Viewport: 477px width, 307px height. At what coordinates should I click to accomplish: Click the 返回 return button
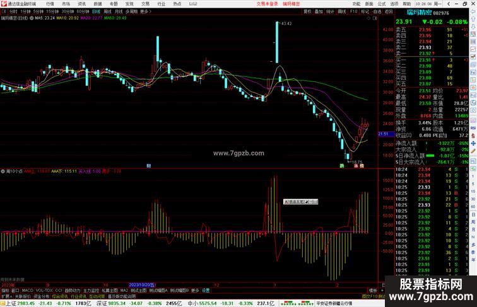tap(389, 11)
